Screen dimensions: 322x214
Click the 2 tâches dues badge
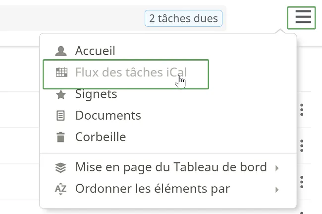coord(183,18)
